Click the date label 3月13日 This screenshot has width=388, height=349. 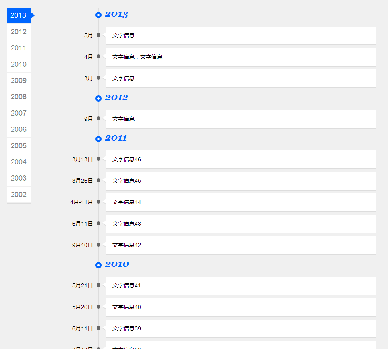click(x=82, y=159)
